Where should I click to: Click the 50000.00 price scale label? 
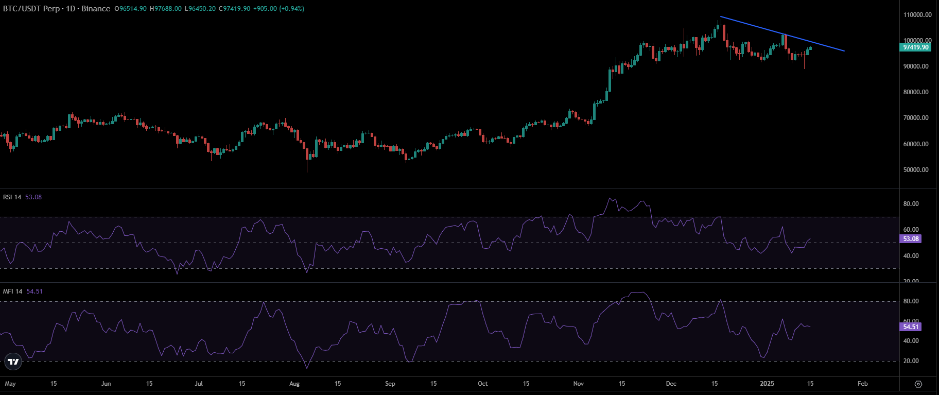pyautogui.click(x=916, y=170)
